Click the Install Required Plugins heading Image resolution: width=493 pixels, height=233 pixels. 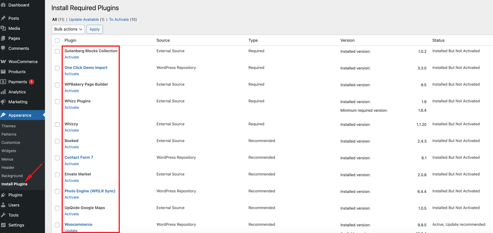(85, 8)
